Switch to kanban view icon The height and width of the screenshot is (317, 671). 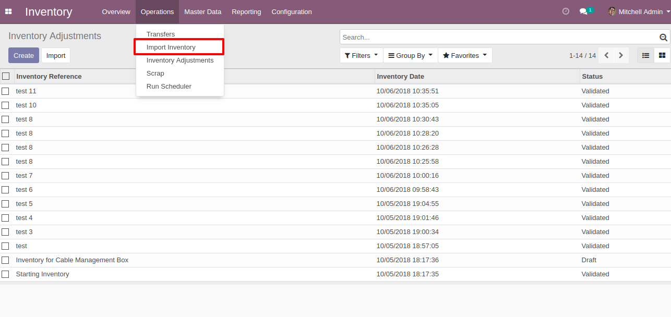pyautogui.click(x=662, y=55)
